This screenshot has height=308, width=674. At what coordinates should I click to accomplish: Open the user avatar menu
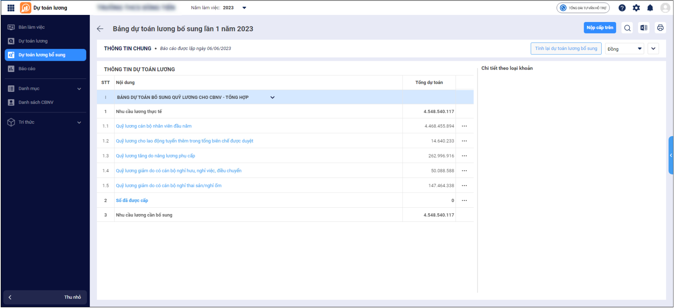[x=665, y=8]
